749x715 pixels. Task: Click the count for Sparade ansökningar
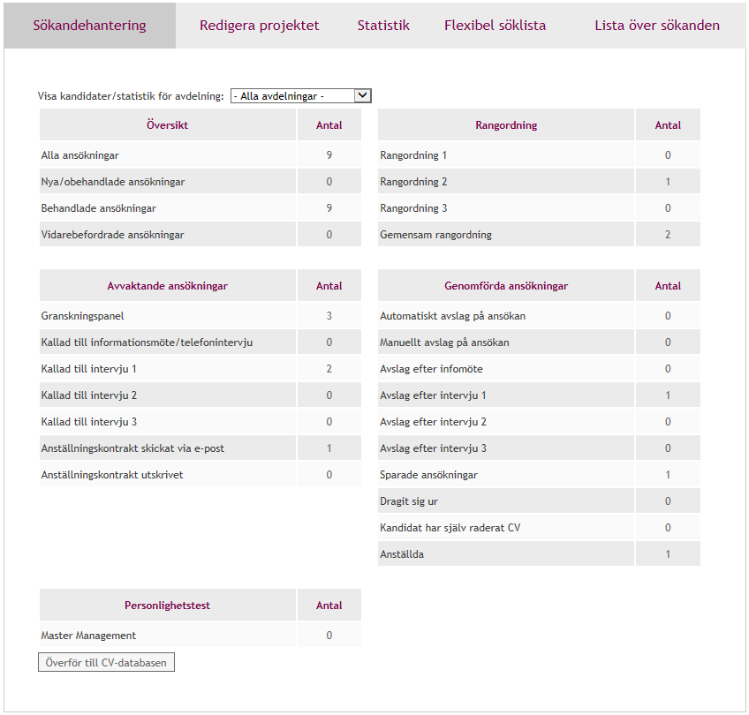click(x=668, y=475)
